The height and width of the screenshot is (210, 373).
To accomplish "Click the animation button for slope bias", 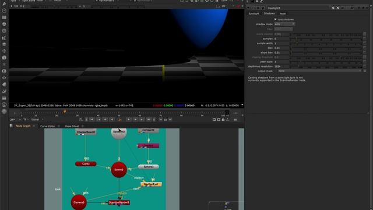I will tap(365, 52).
